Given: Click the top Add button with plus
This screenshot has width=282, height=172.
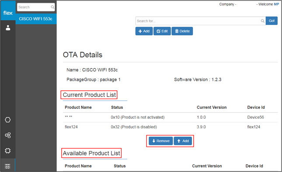Looking at the screenshot, I should pyautogui.click(x=144, y=31).
